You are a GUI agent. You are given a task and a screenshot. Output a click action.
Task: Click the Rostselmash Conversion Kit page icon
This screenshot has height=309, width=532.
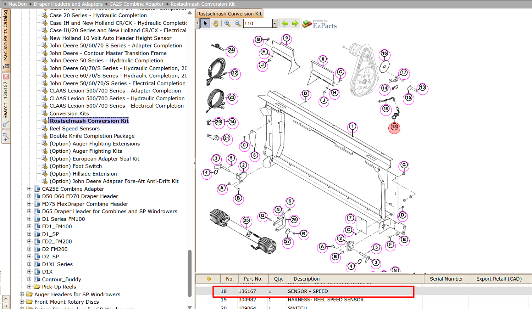click(x=45, y=121)
